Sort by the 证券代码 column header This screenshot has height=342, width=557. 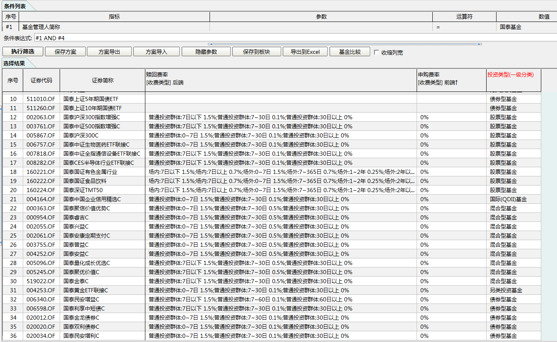41,80
